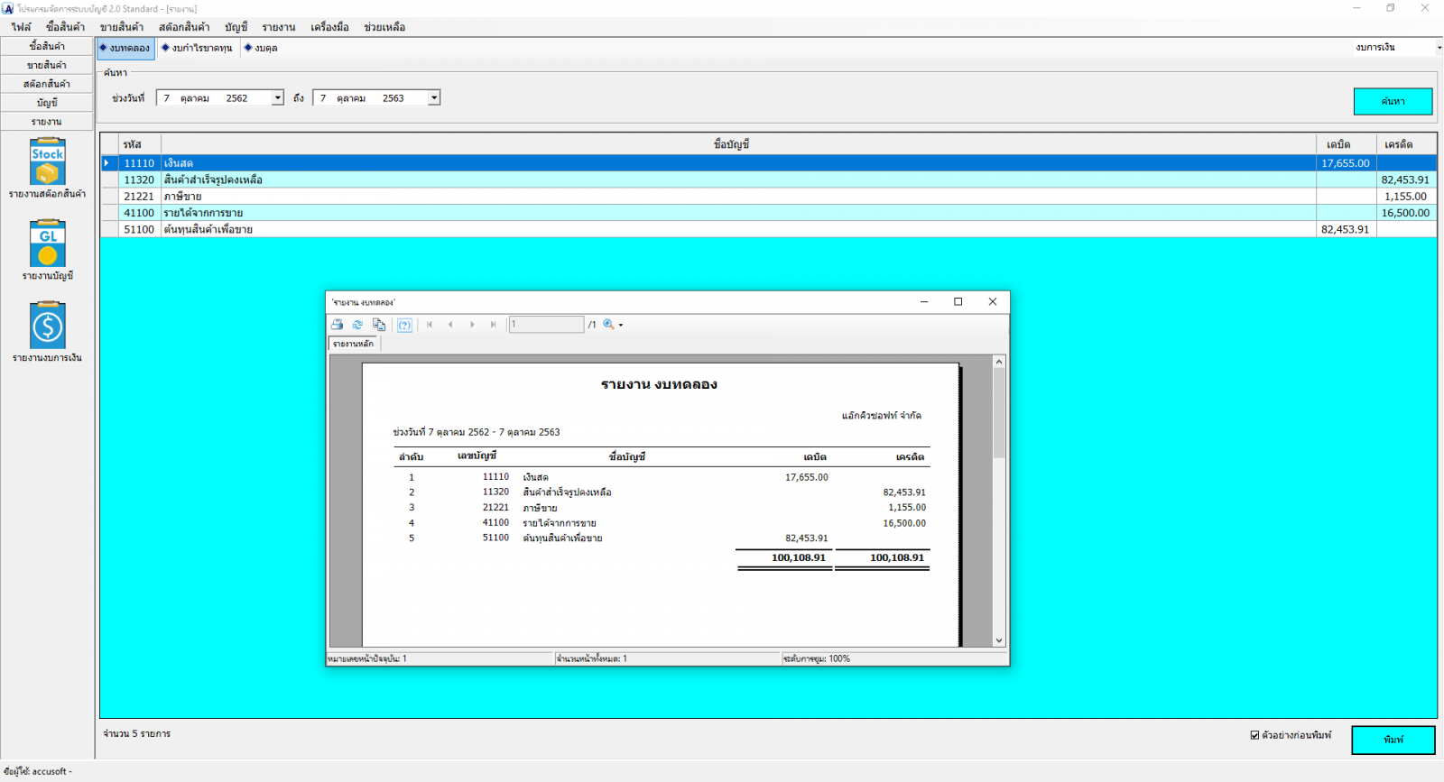Open the ไฟล์ (File) menu
Viewport: 1444px width, 782px height.
coord(21,27)
